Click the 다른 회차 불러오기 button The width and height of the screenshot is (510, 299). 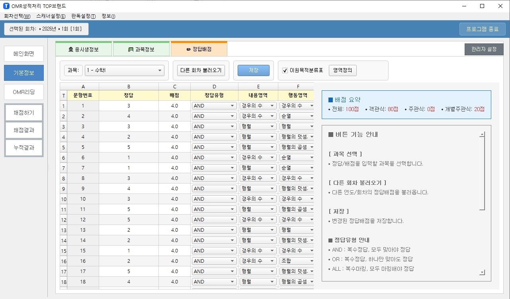click(x=201, y=70)
